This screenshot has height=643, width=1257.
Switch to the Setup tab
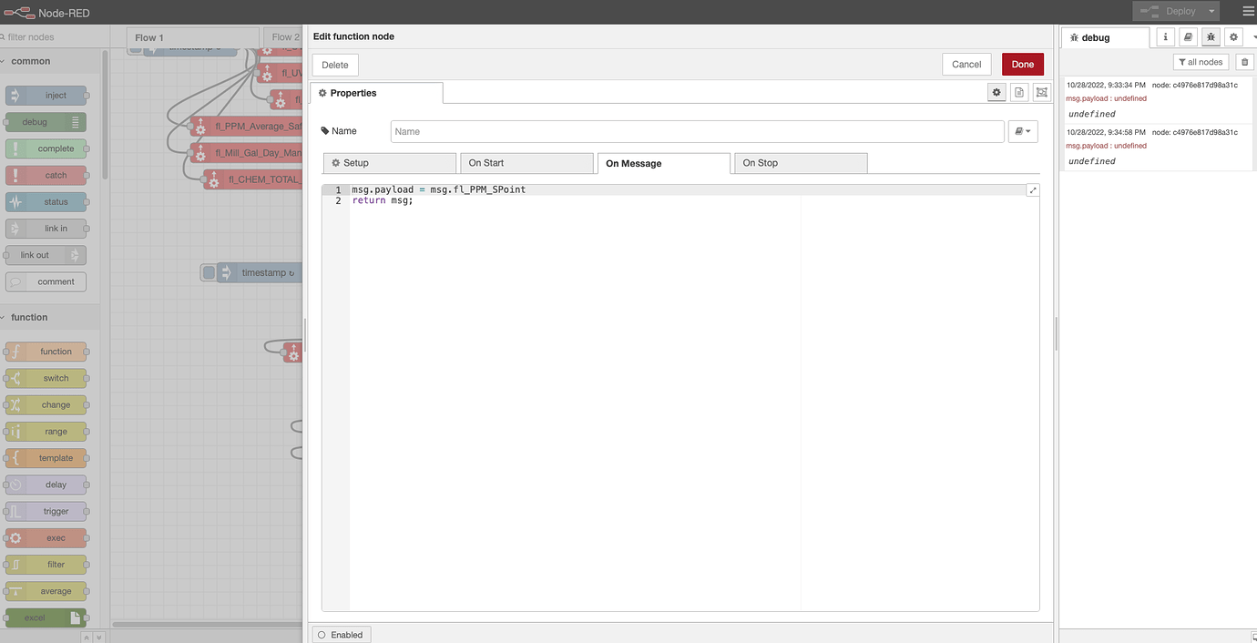pyautogui.click(x=389, y=163)
